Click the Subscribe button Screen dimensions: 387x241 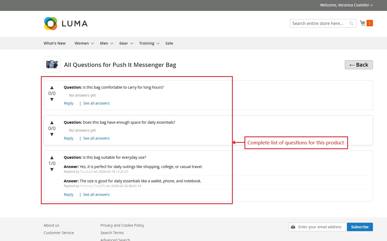tap(360, 227)
